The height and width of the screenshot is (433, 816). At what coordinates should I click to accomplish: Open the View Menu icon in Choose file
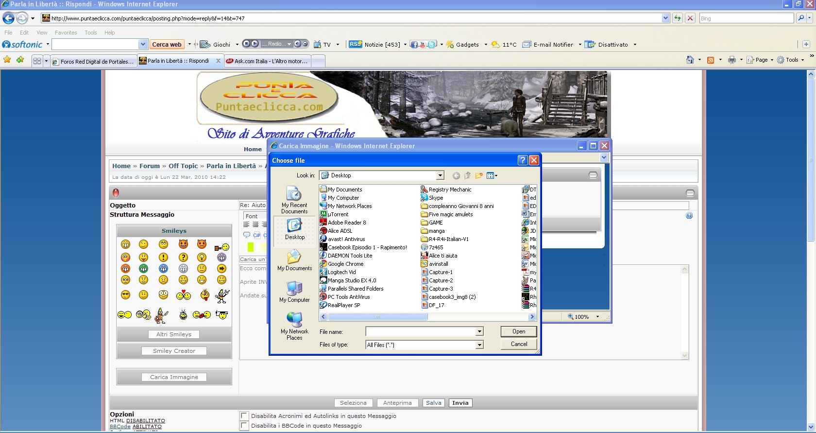(x=492, y=175)
